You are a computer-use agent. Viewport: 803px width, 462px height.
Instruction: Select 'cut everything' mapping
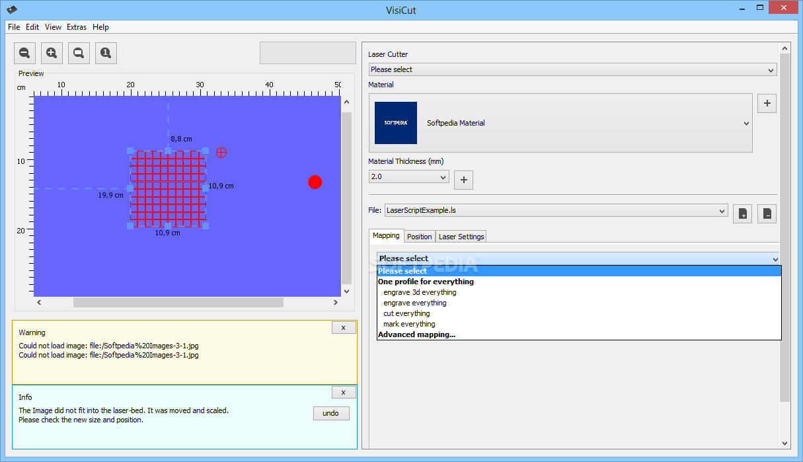click(579, 313)
